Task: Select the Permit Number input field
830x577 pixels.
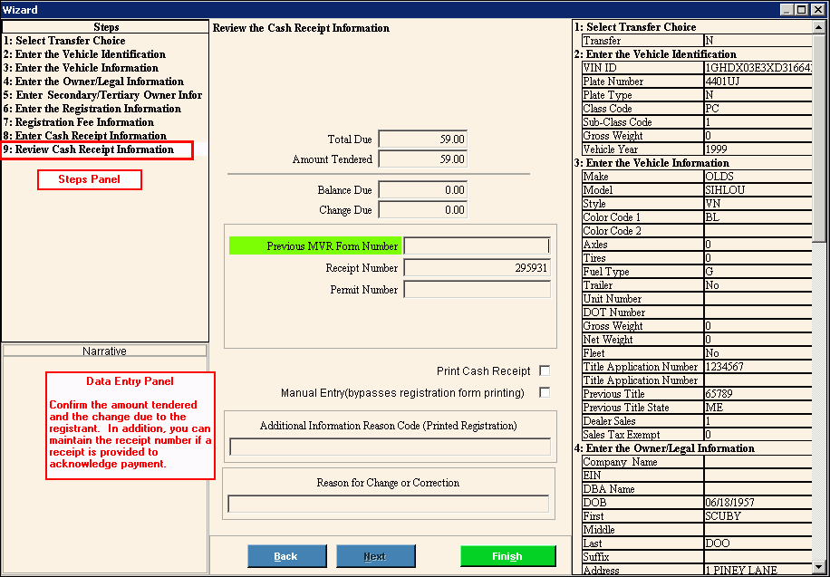Action: [x=477, y=289]
